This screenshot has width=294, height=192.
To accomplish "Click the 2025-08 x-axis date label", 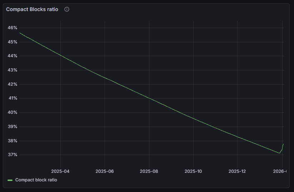I will pos(149,171).
